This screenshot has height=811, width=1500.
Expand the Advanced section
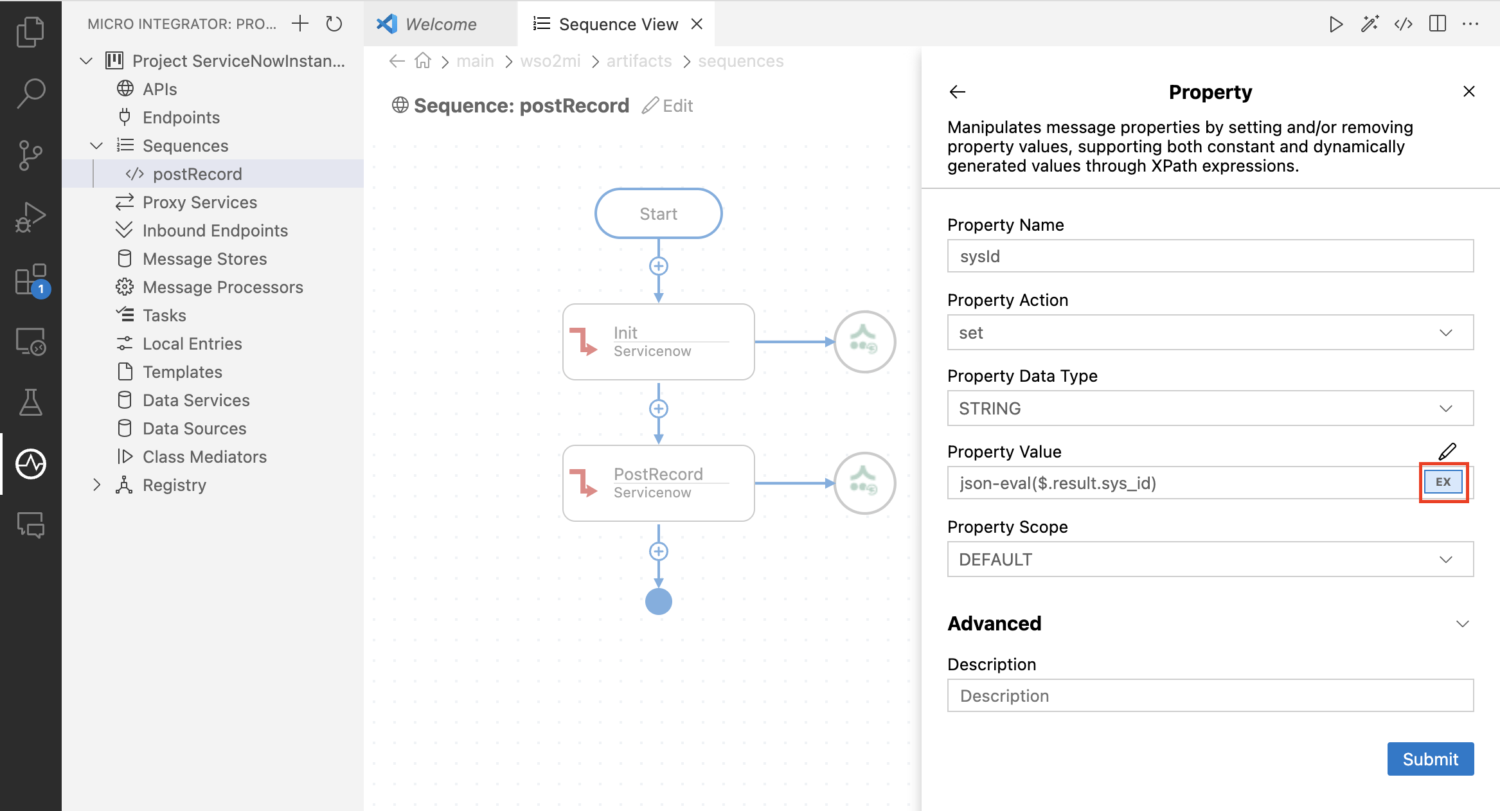click(x=1463, y=624)
